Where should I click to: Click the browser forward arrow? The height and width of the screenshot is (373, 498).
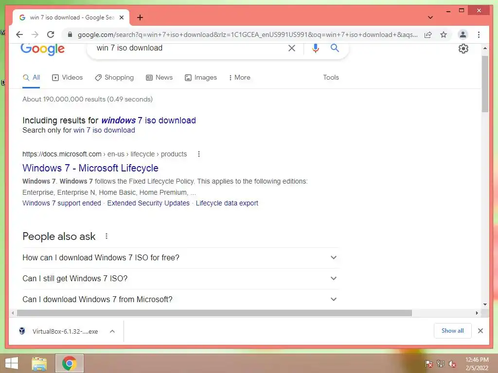pos(35,34)
